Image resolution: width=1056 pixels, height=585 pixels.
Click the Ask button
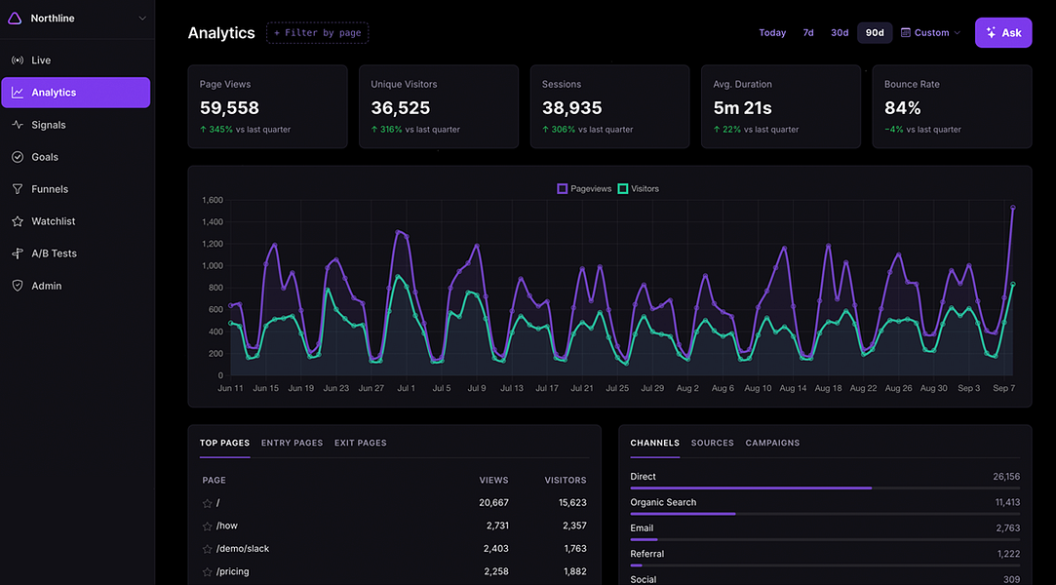click(1002, 32)
